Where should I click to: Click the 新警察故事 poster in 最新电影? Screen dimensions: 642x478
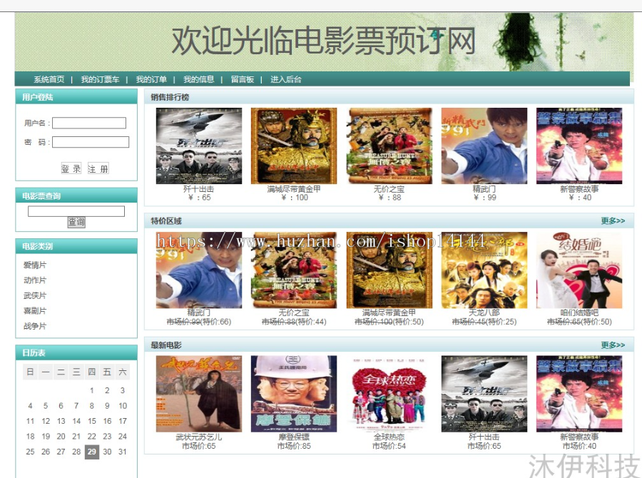pyautogui.click(x=579, y=394)
